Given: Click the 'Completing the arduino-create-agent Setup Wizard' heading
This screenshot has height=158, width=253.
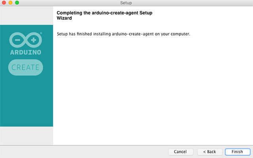Looking at the screenshot, I should coord(104,15).
